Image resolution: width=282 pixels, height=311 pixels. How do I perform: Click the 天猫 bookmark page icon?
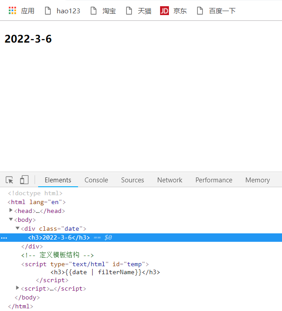point(129,11)
